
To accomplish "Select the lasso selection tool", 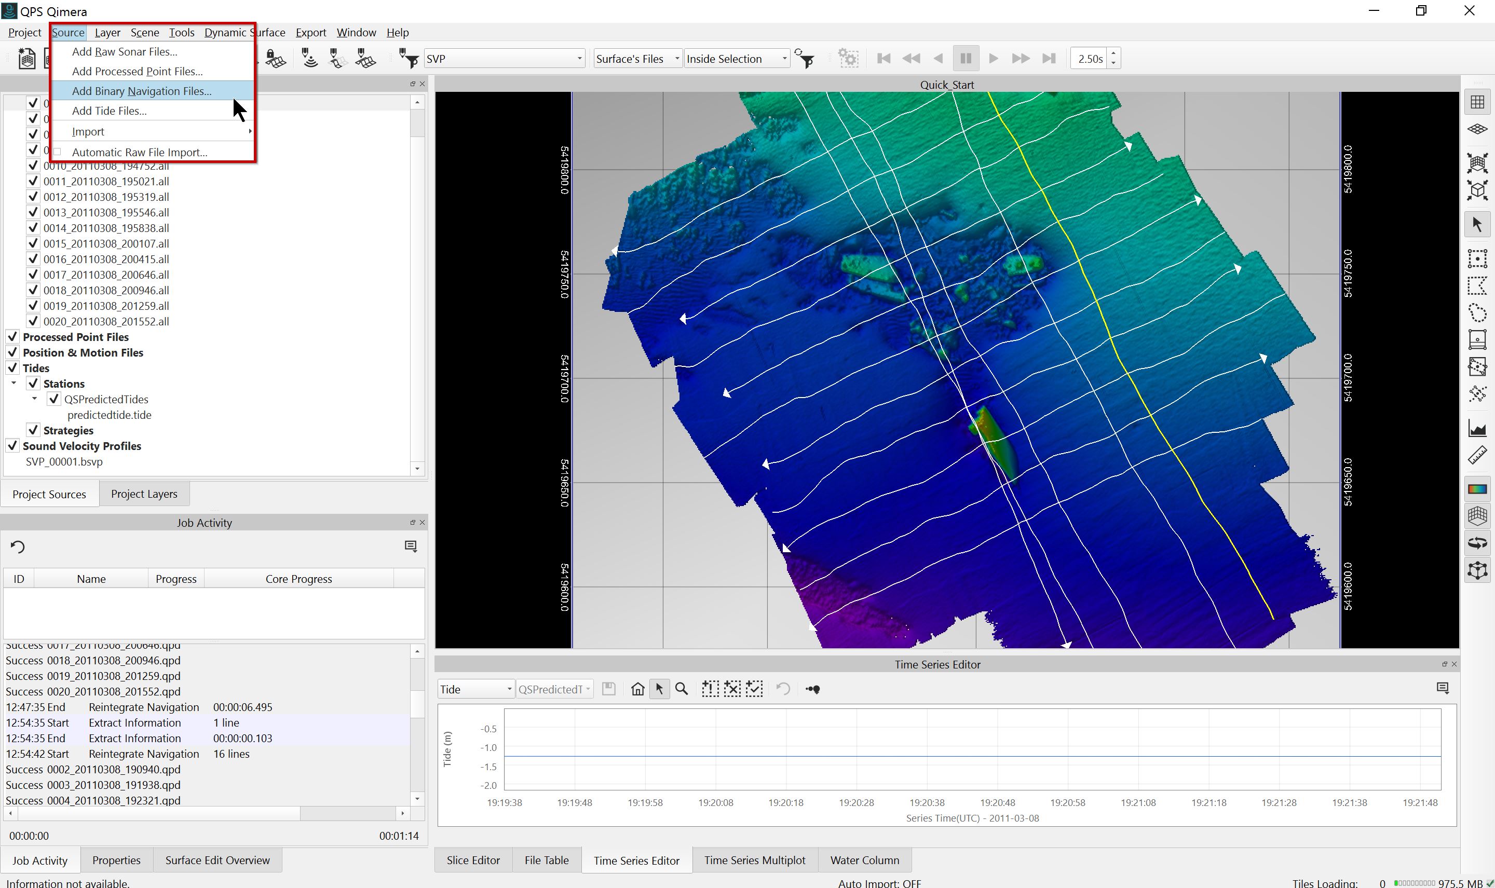I will click(1476, 313).
